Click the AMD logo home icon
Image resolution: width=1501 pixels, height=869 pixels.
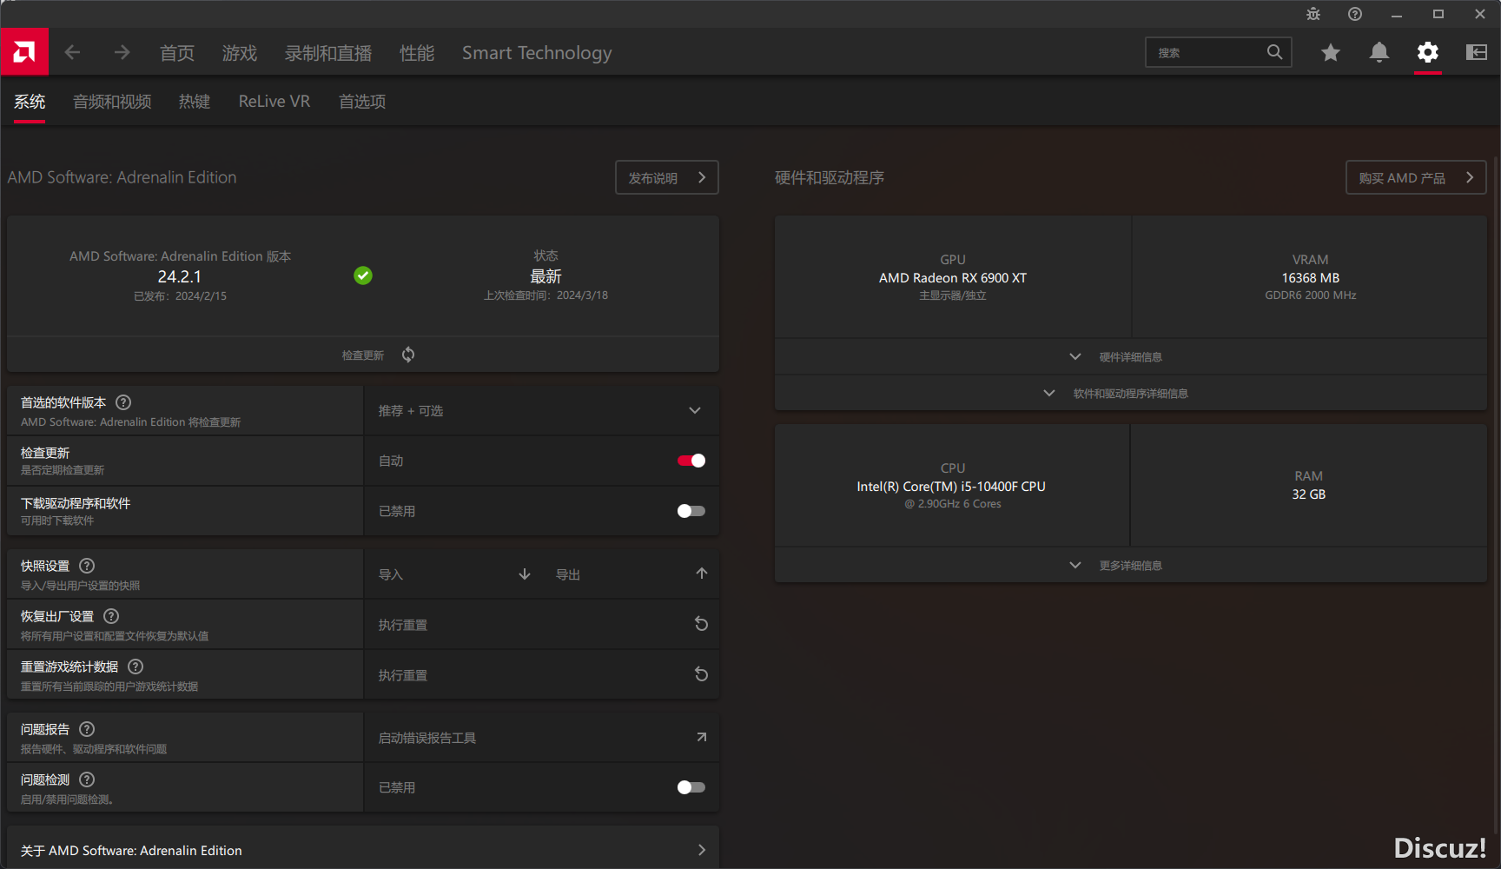[24, 52]
